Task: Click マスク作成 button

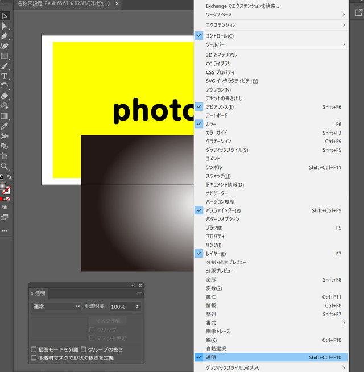Action: click(x=107, y=321)
